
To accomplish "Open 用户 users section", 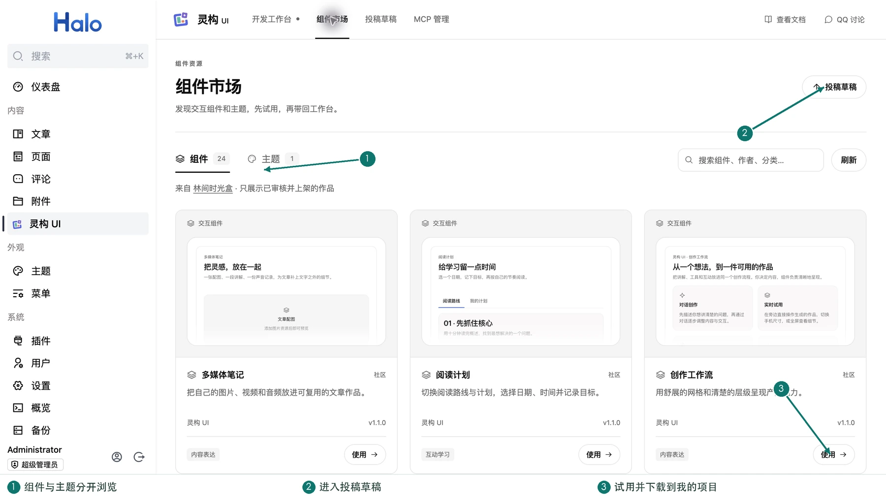I will point(78,363).
